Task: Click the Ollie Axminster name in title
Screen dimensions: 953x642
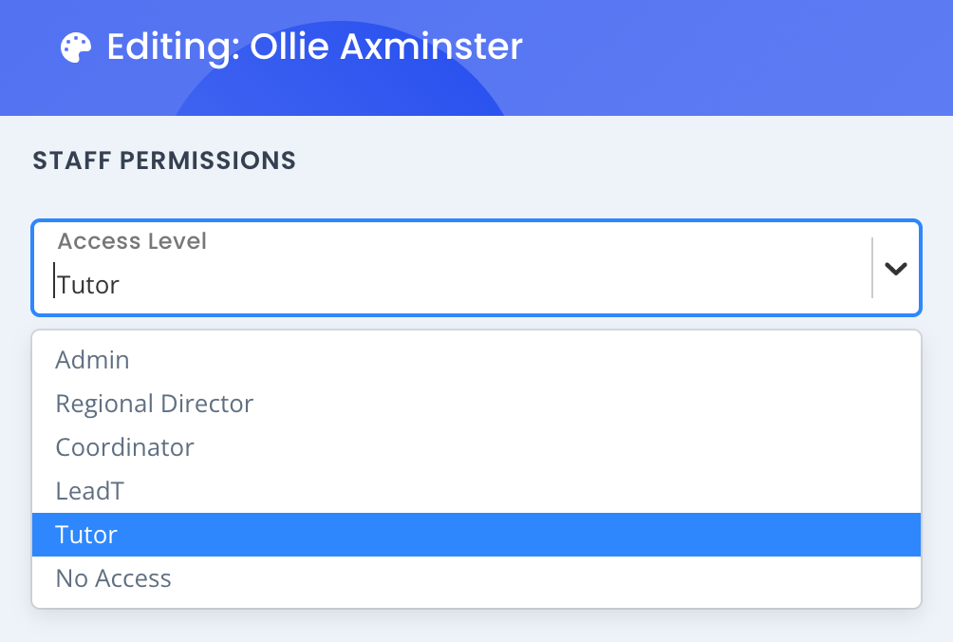Action: click(386, 47)
